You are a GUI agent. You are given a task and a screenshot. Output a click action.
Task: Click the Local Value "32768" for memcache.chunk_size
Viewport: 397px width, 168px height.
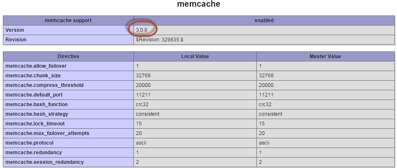click(x=143, y=75)
